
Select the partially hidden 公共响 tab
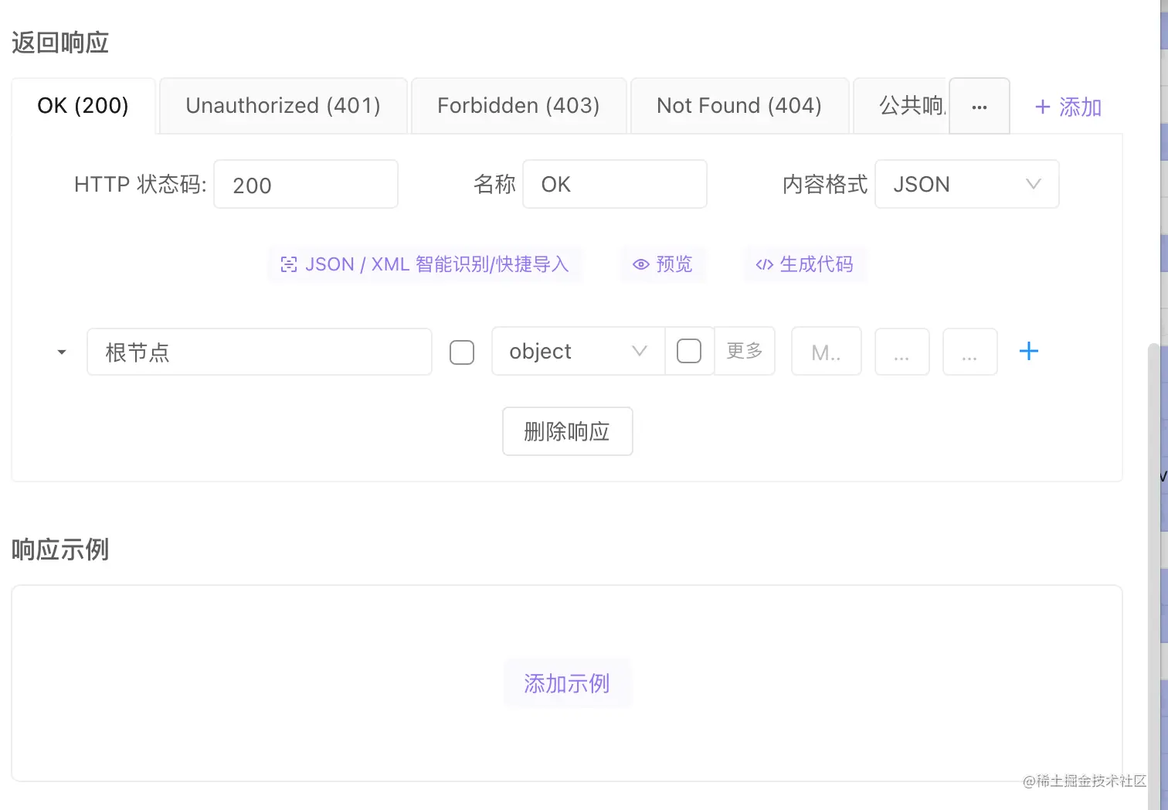click(x=901, y=106)
